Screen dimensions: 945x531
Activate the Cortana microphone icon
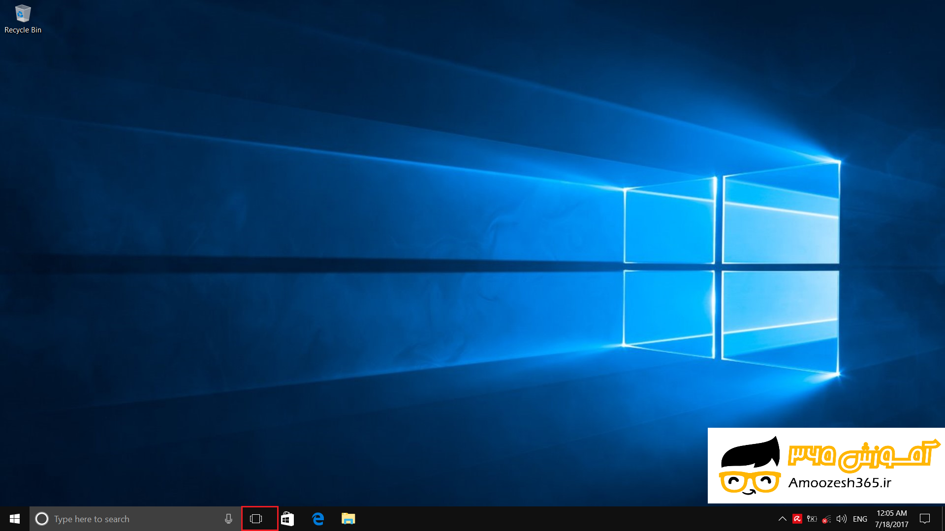coord(228,519)
